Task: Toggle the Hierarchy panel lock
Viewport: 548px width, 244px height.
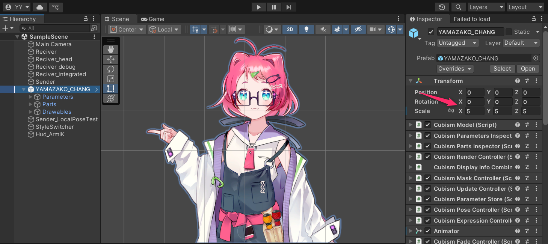Action: click(x=86, y=19)
